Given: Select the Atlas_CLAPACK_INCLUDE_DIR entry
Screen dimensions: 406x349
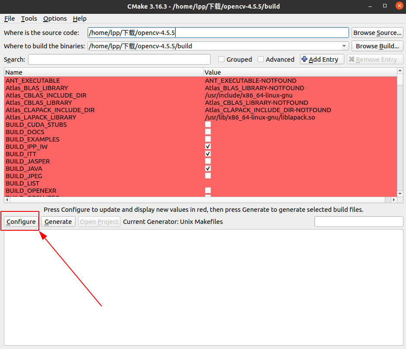Looking at the screenshot, I should click(x=50, y=110).
